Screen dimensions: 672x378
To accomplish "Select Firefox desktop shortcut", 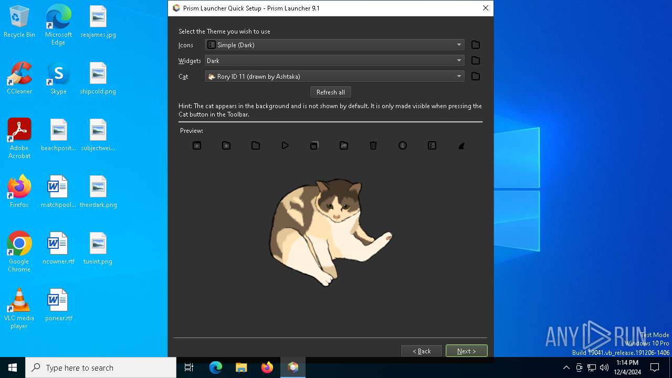I will (x=19, y=192).
